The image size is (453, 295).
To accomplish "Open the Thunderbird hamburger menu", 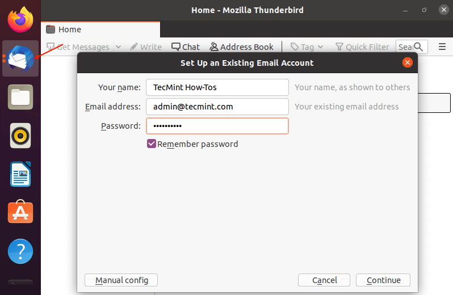I will 442,47.
